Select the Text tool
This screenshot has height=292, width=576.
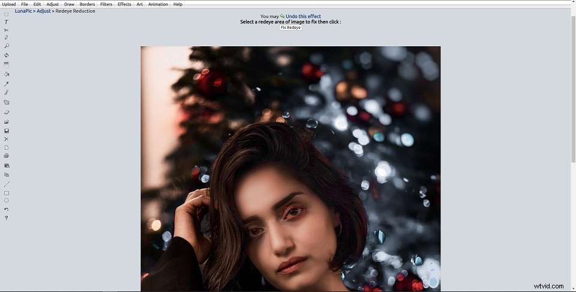point(6,22)
